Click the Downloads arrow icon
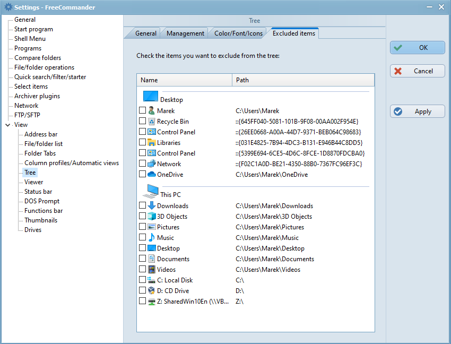This screenshot has height=344, width=451. [152, 205]
